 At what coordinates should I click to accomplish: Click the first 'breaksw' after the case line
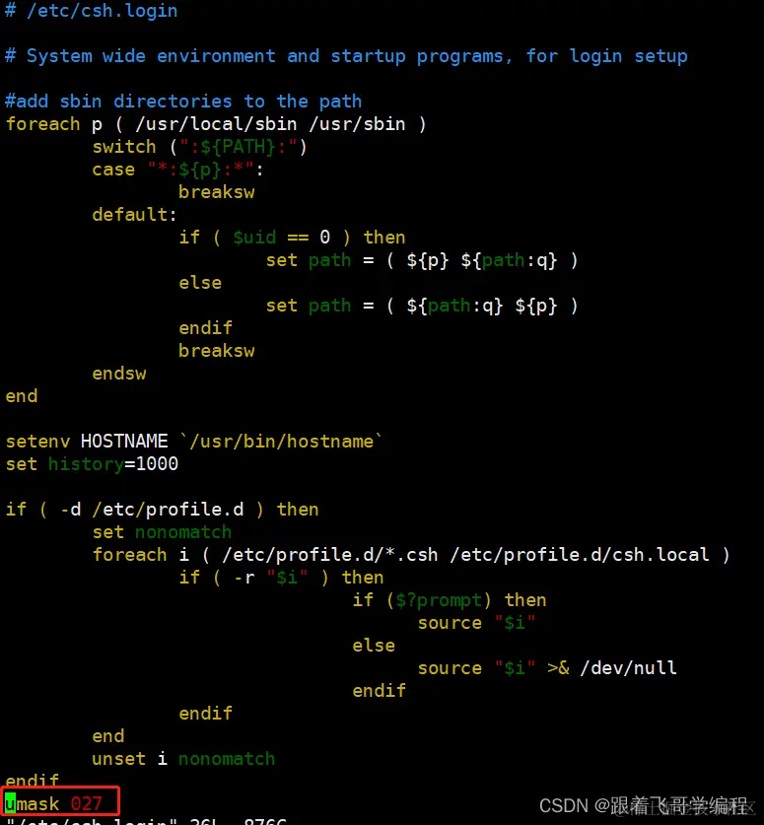pos(217,192)
